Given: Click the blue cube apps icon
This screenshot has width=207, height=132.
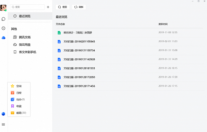Looking at the screenshot, I should tap(3, 114).
